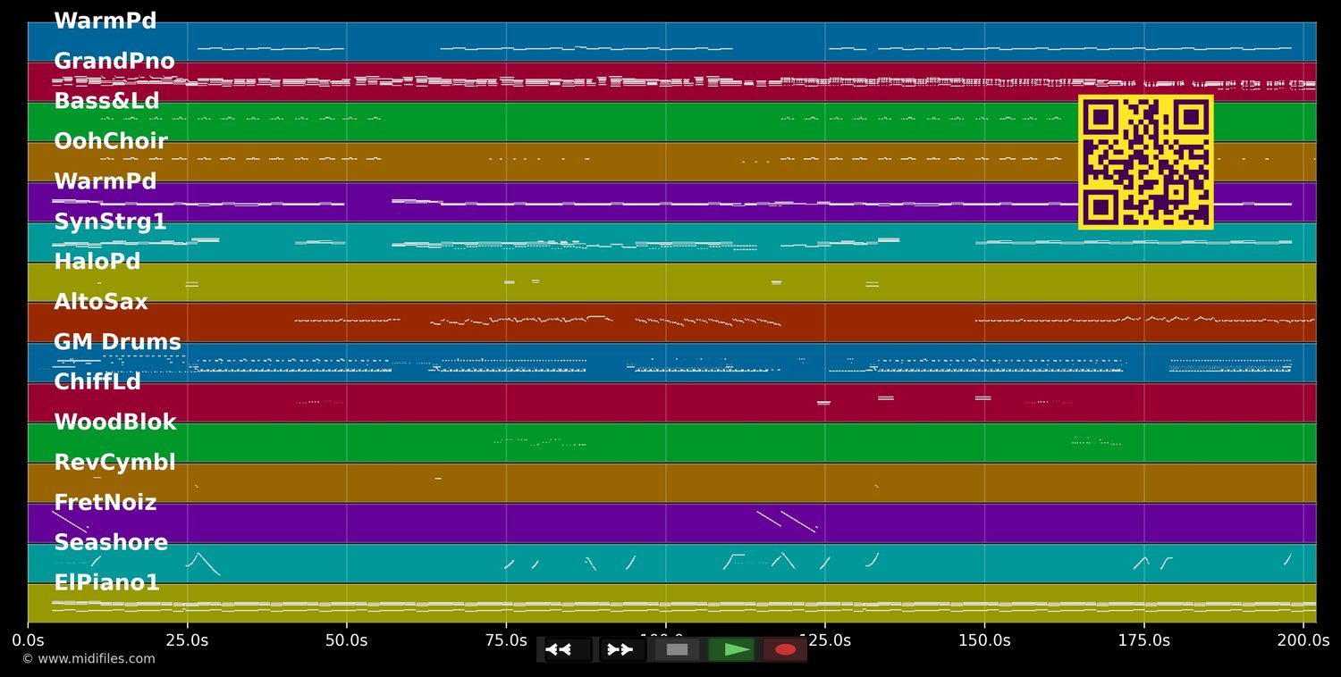Select the HaloPd track label

point(97,263)
